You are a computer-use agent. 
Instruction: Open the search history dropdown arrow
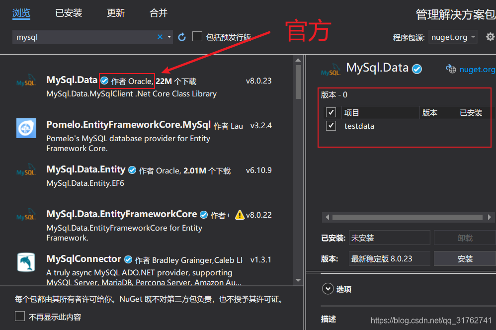[169, 37]
